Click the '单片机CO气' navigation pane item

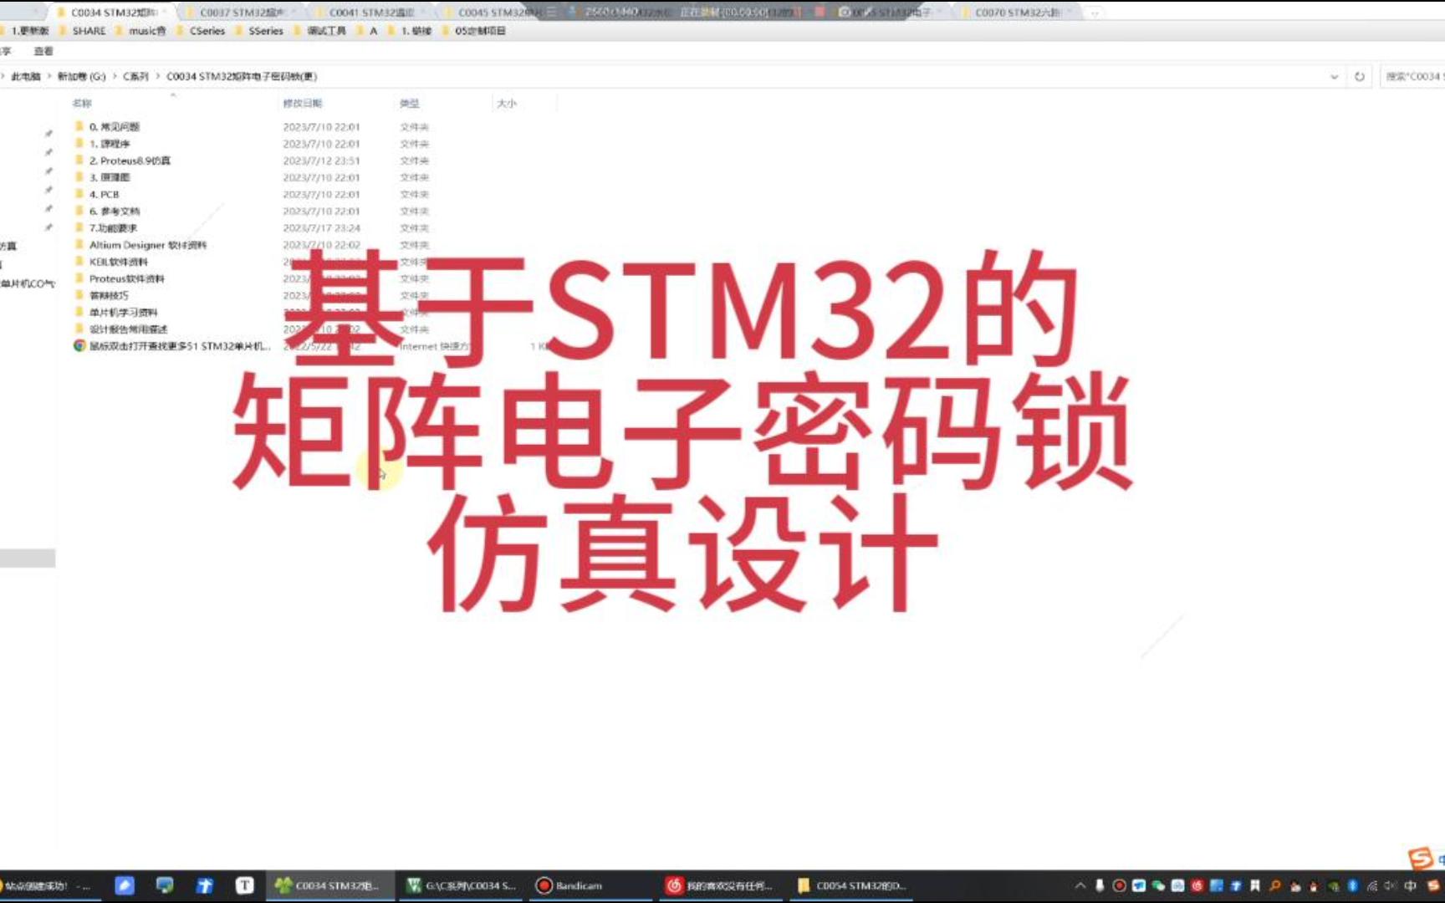pyautogui.click(x=28, y=283)
